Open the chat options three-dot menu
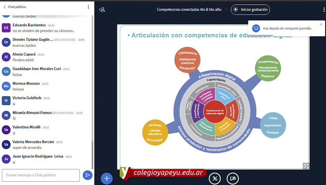 88,7
